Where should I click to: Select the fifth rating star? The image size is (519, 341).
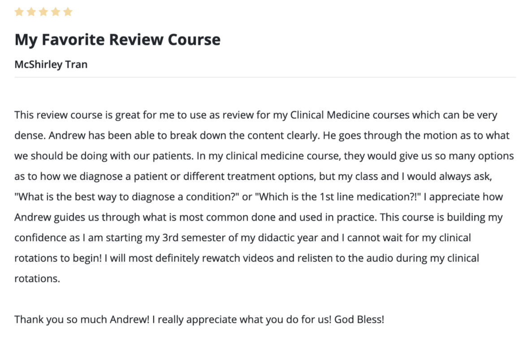(68, 12)
